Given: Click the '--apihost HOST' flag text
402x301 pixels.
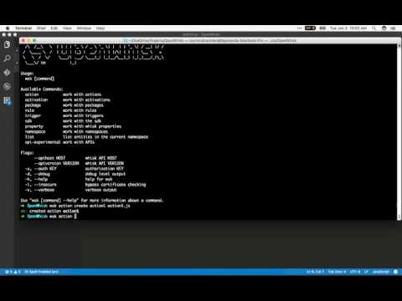Looking at the screenshot, I should (49, 158).
